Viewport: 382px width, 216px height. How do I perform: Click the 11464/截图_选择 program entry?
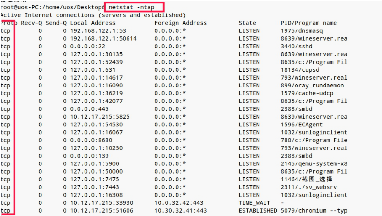tap(306, 179)
